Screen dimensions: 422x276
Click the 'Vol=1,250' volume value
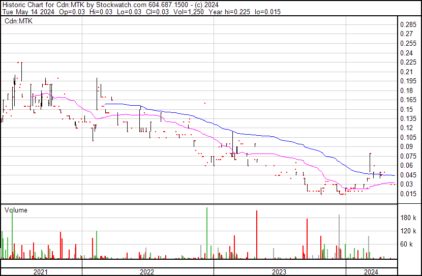(x=189, y=12)
